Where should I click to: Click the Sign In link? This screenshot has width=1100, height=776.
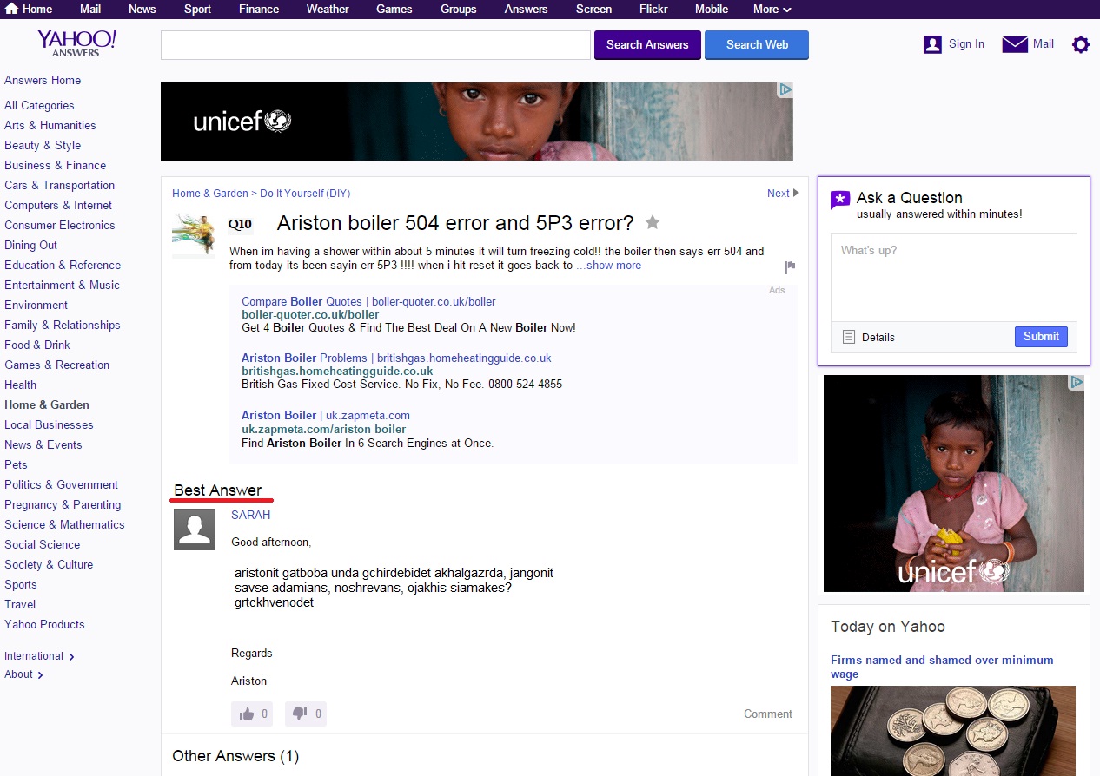pos(966,44)
